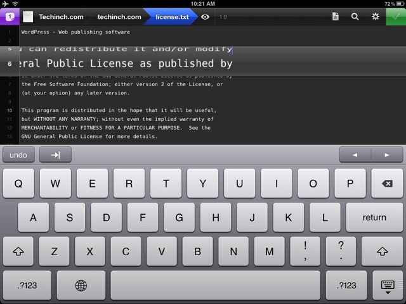The image size is (406, 304).
Task: Tap the A key
Action: click(x=33, y=217)
